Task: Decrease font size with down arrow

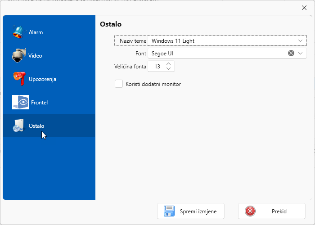Action: coord(169,69)
